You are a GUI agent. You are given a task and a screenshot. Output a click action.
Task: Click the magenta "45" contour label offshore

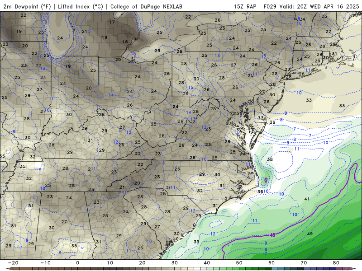(x=272, y=235)
